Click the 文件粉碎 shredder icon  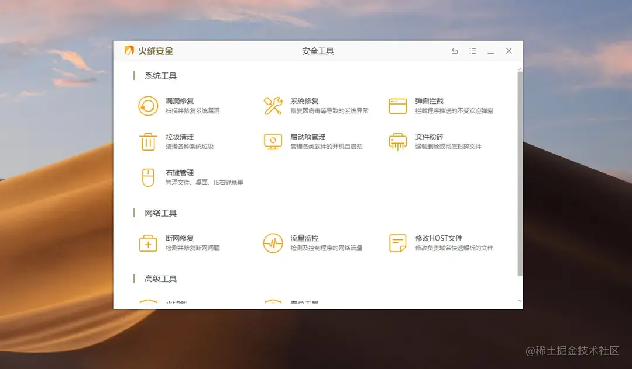click(398, 142)
